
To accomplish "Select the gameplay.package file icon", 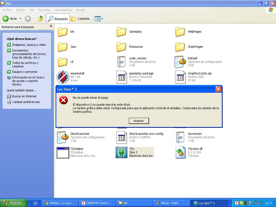I will pos(122,77).
